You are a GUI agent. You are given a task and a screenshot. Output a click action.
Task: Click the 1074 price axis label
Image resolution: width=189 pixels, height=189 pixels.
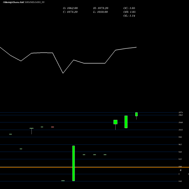pos(181,112)
